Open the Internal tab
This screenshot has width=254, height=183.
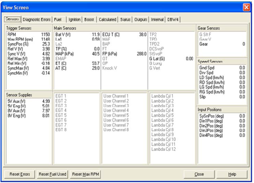pyautogui.click(x=157, y=20)
